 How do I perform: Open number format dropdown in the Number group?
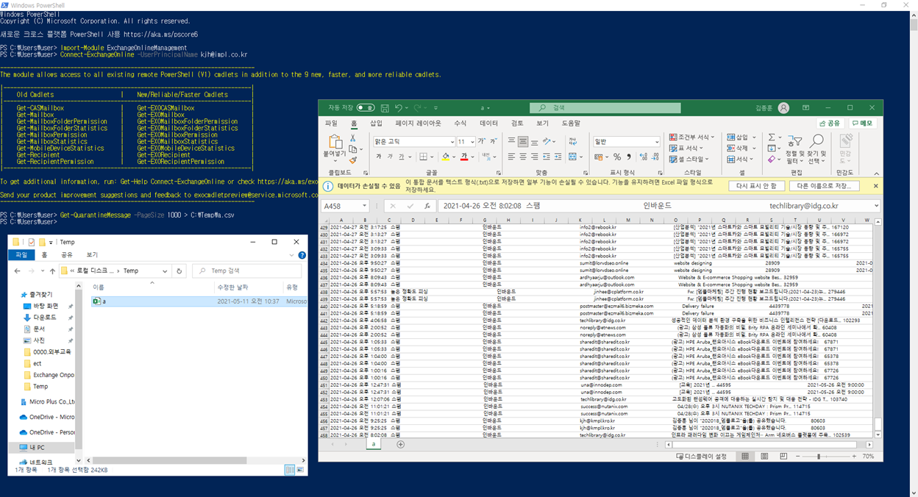click(x=656, y=142)
